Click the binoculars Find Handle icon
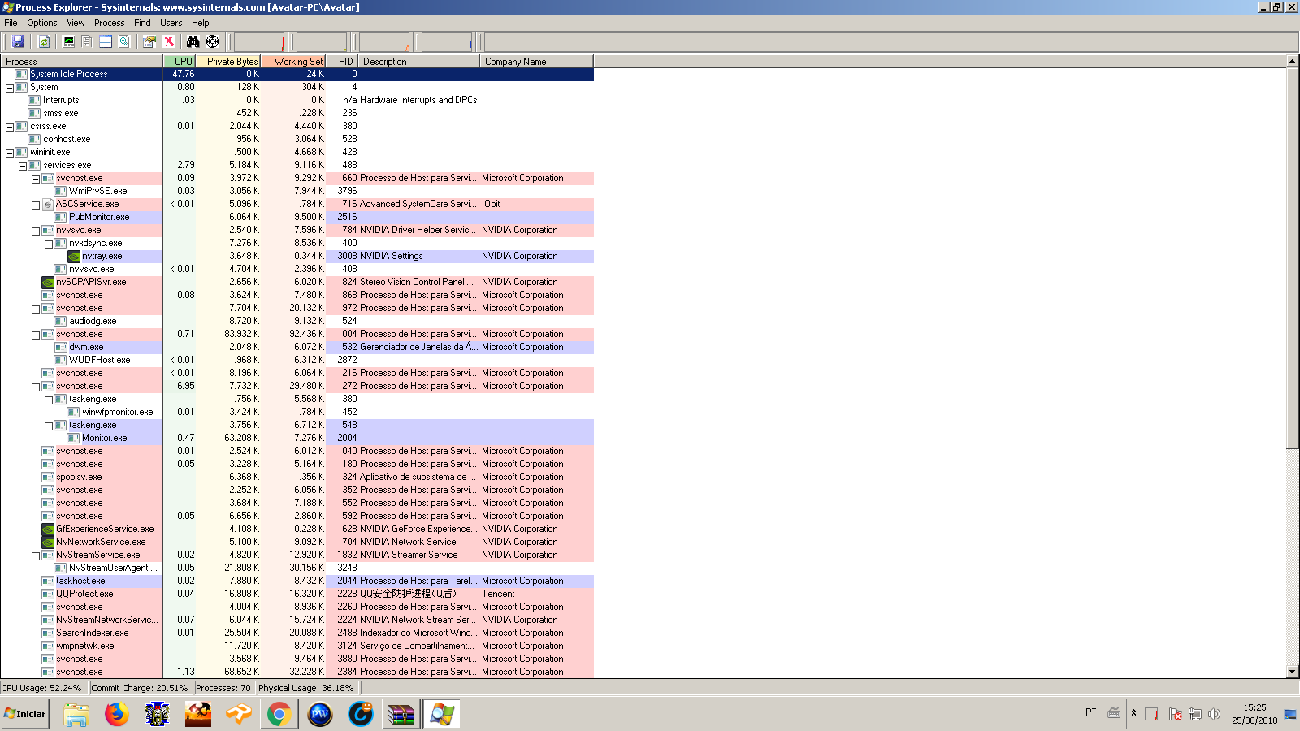 pyautogui.click(x=193, y=41)
